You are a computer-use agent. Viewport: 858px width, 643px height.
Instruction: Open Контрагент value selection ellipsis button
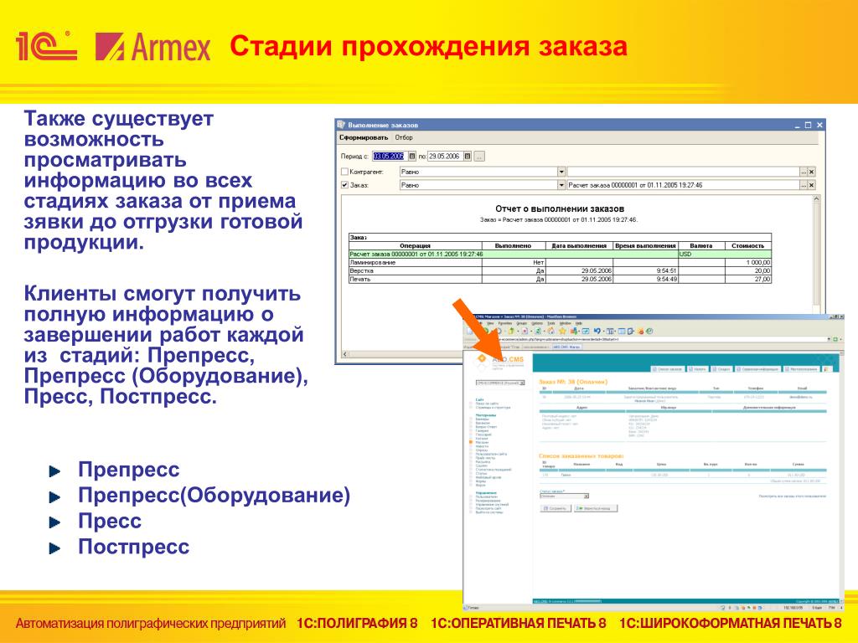(x=804, y=172)
